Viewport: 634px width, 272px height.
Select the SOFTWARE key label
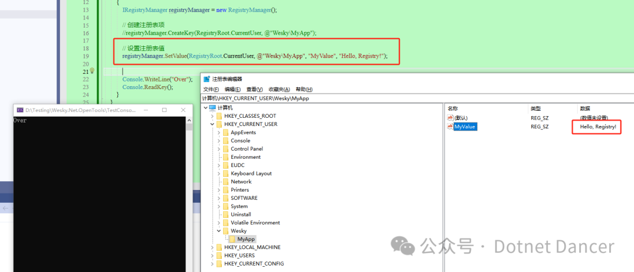pyautogui.click(x=244, y=198)
